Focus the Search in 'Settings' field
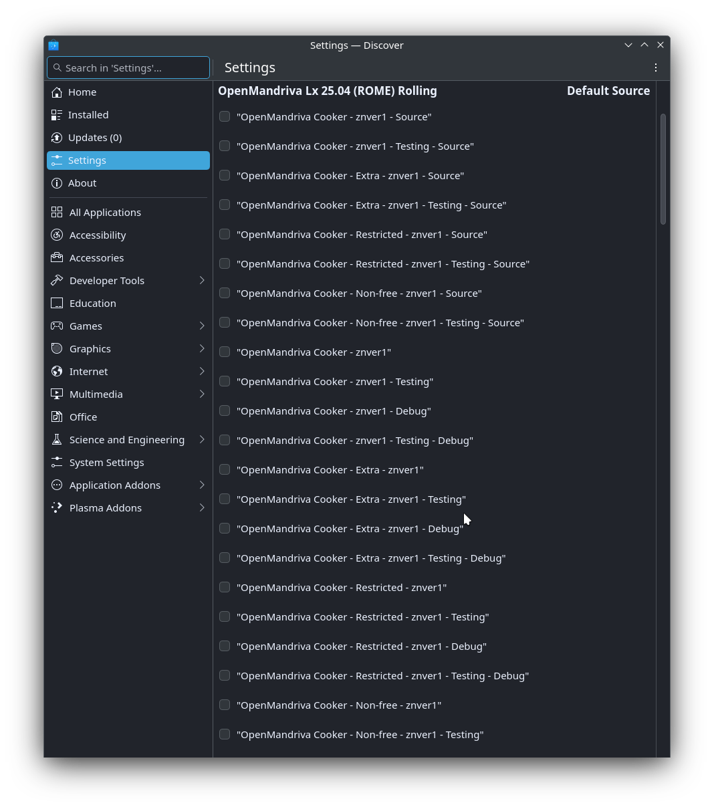 coord(128,68)
